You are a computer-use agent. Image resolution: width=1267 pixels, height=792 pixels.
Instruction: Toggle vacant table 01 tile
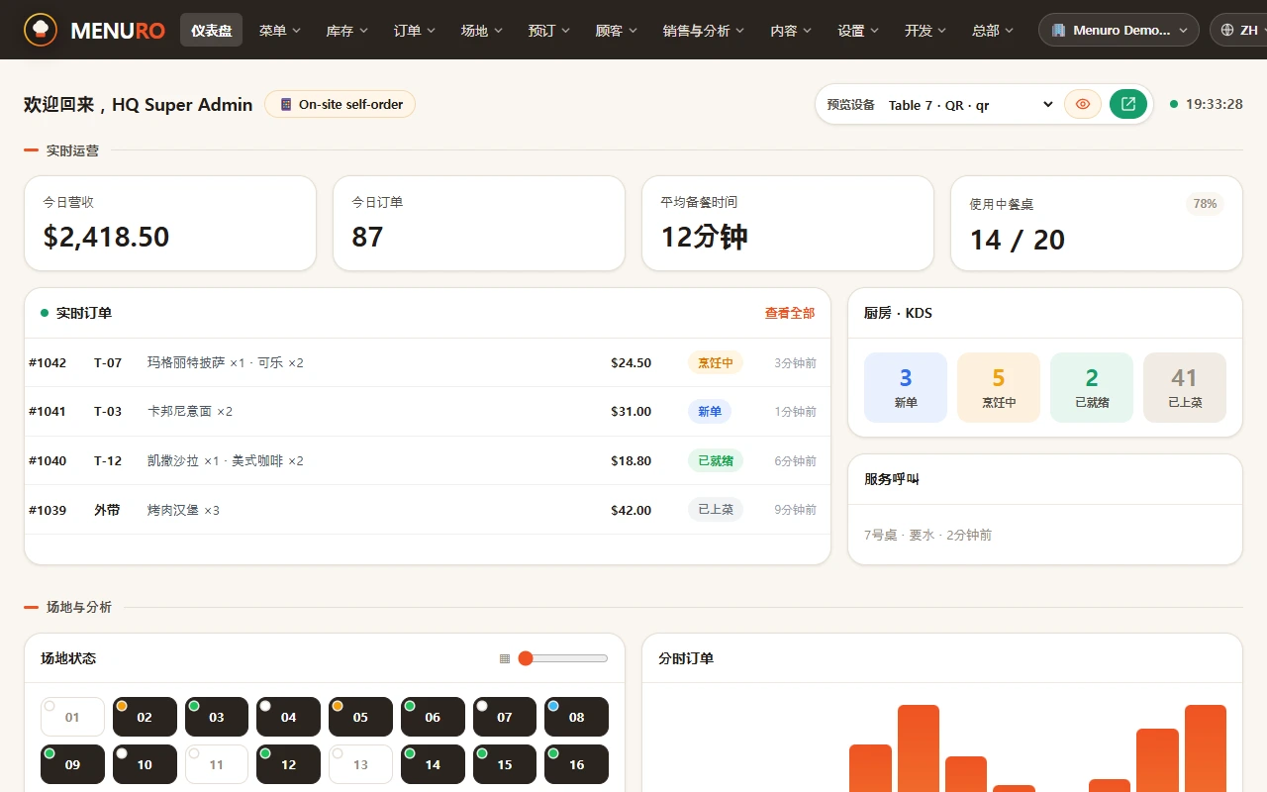tap(72, 717)
